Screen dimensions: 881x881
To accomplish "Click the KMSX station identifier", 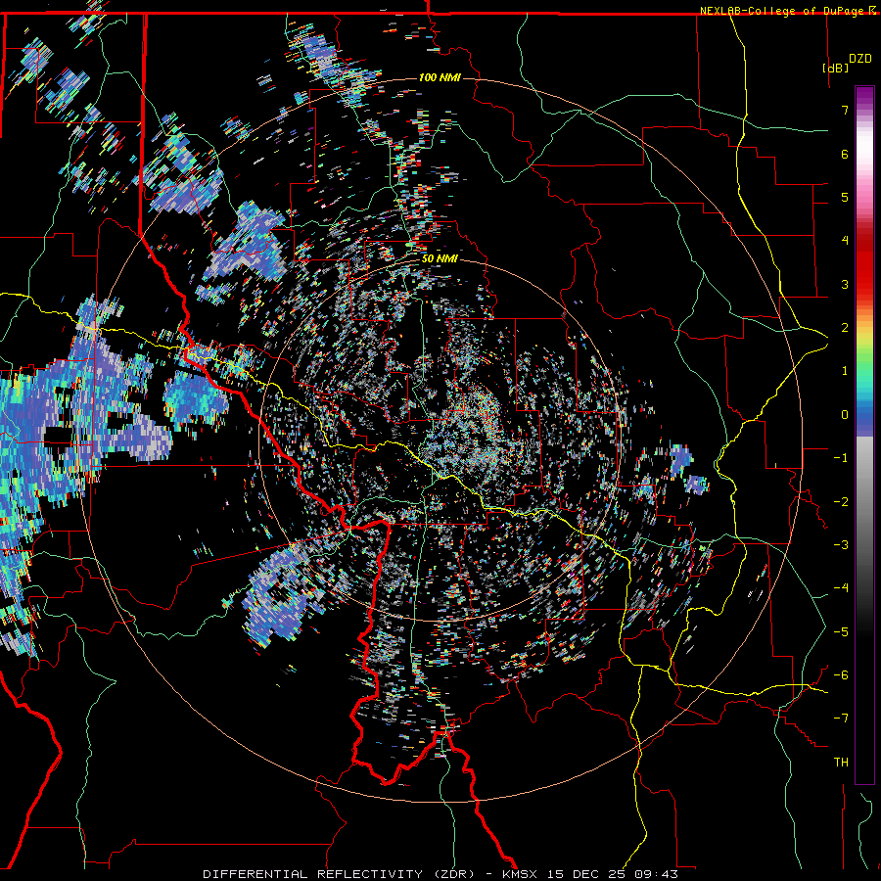I will [521, 874].
